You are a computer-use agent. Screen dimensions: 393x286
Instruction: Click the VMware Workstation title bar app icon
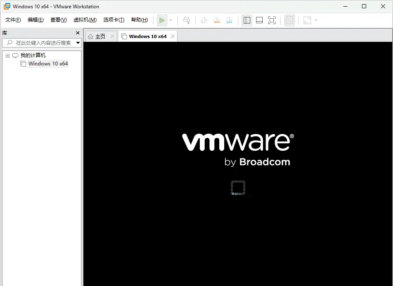[7, 6]
